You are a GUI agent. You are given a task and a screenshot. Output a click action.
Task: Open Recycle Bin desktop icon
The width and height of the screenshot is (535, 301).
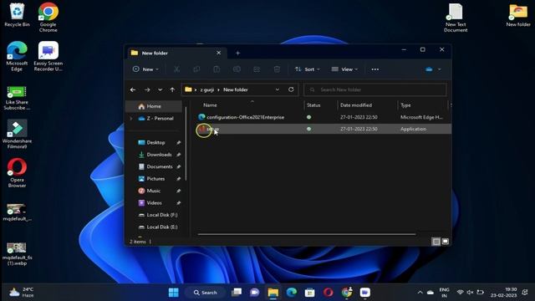pyautogui.click(x=17, y=15)
